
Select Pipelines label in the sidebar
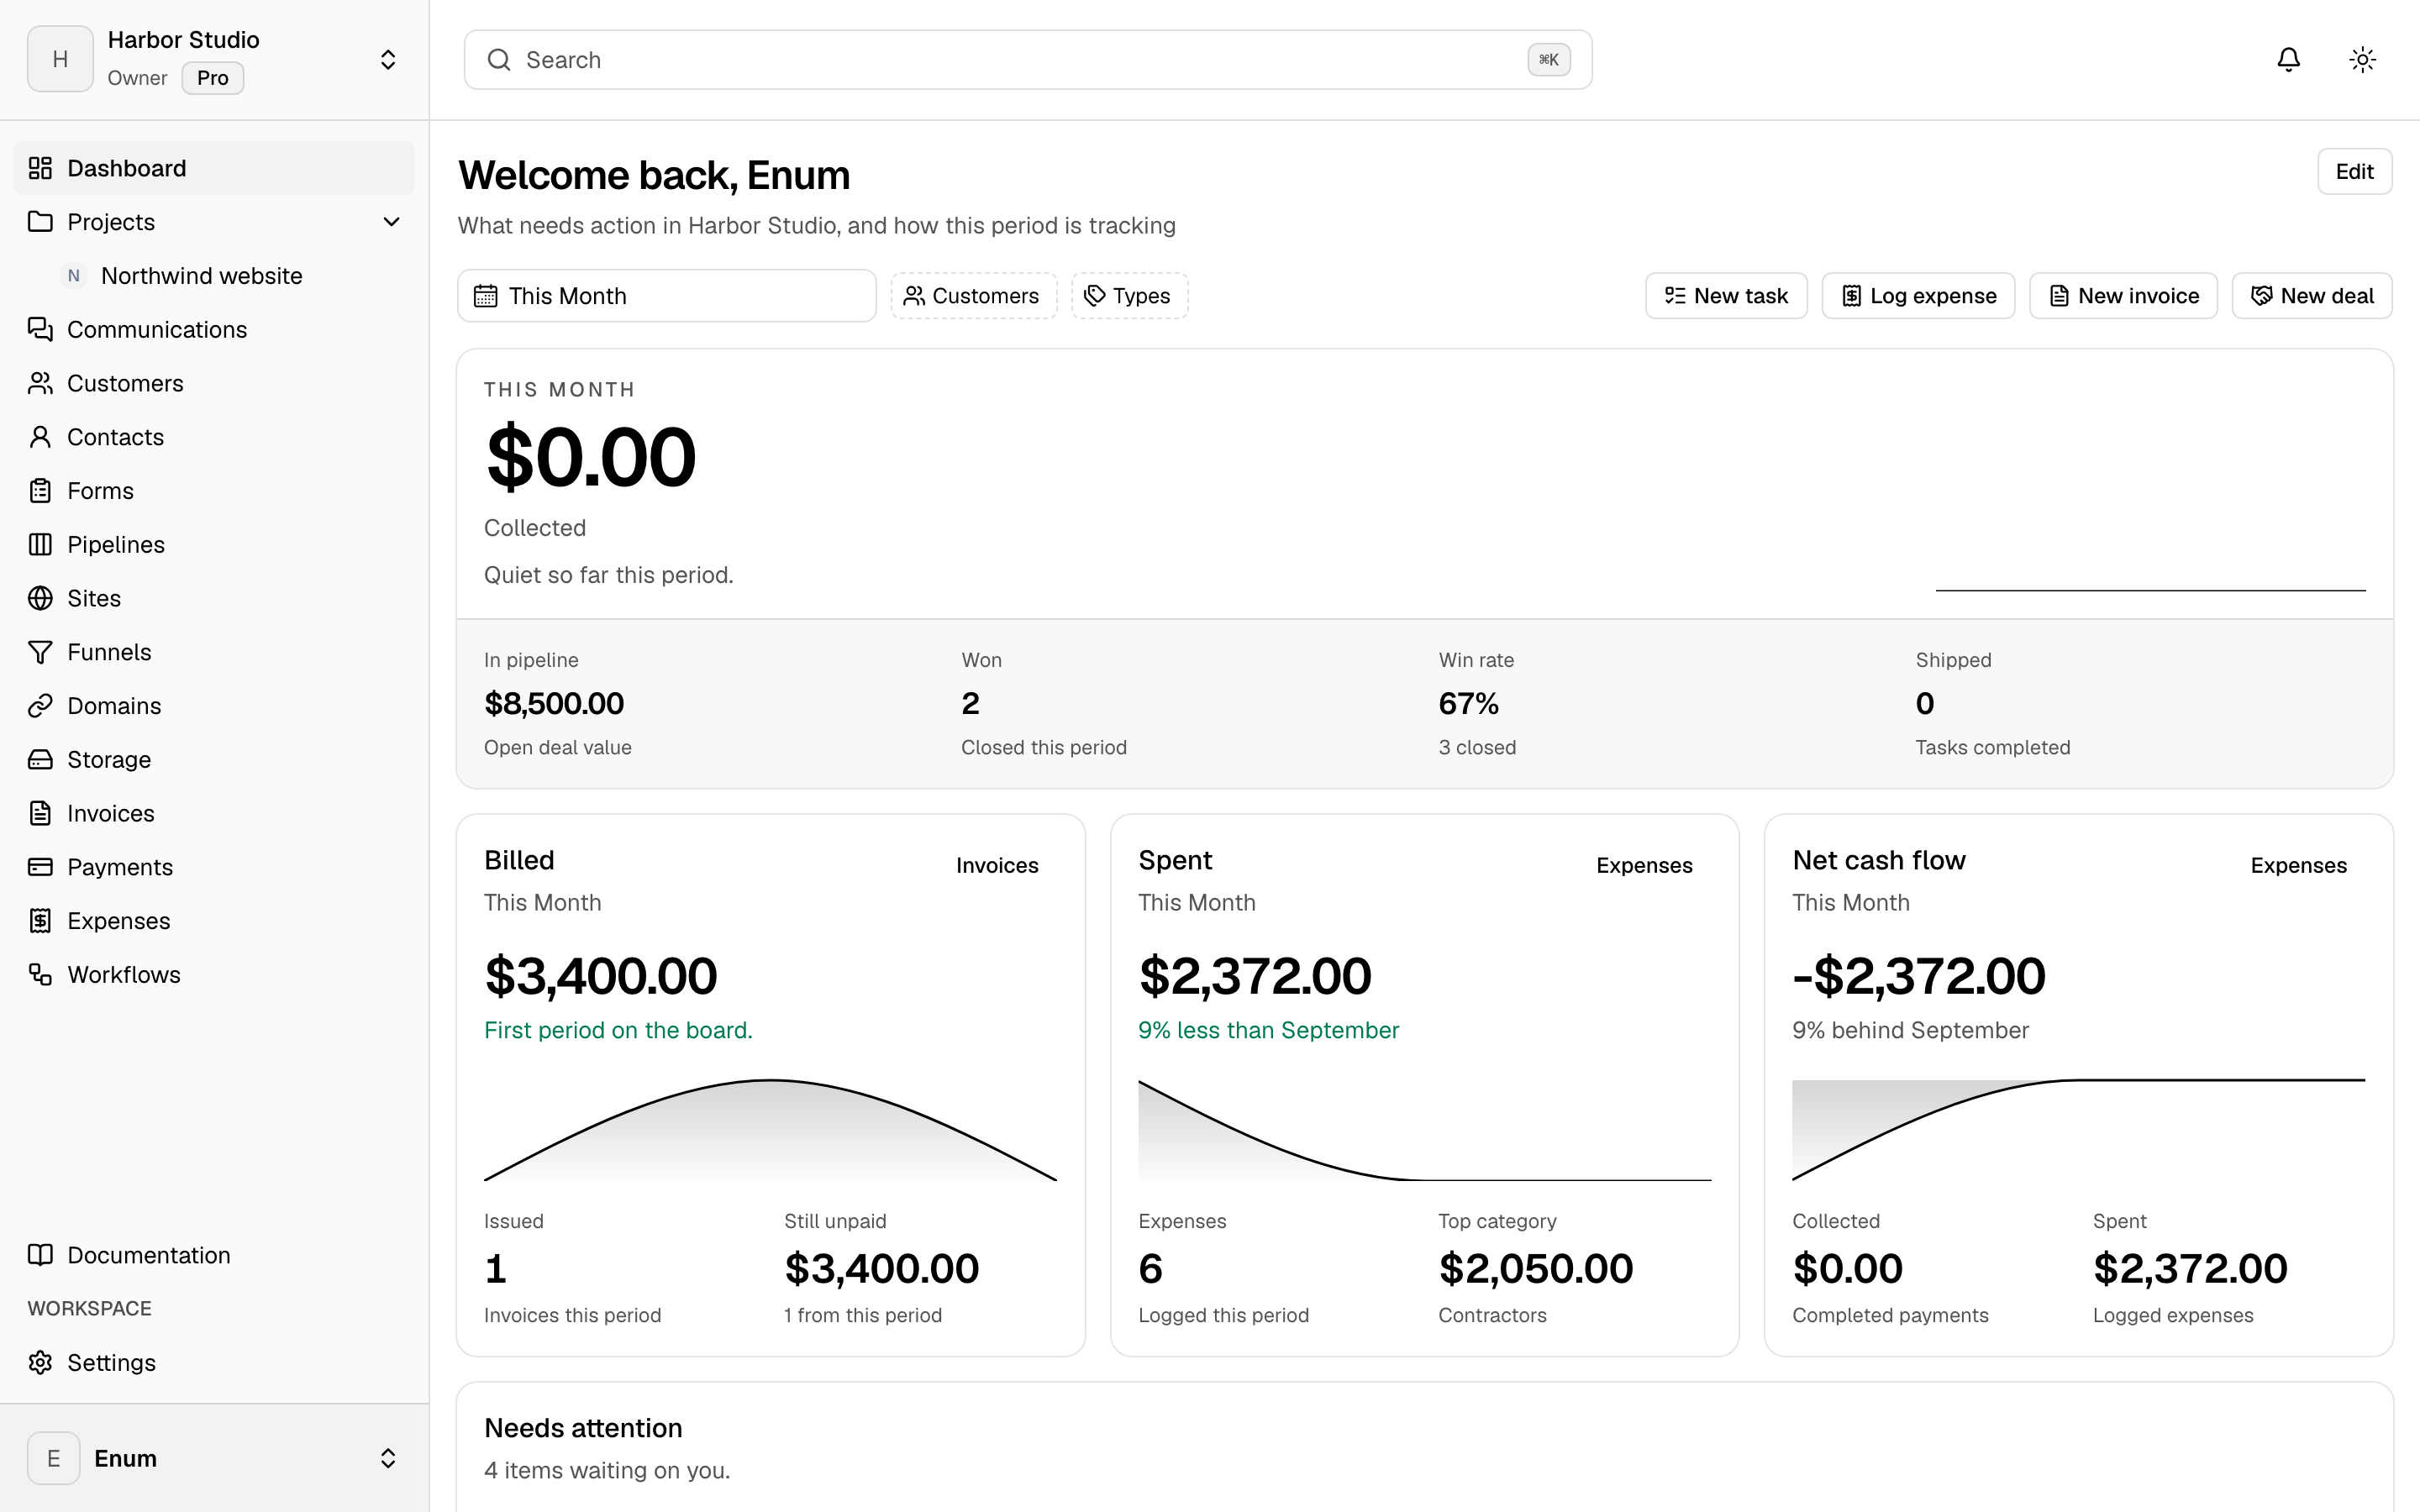116,544
